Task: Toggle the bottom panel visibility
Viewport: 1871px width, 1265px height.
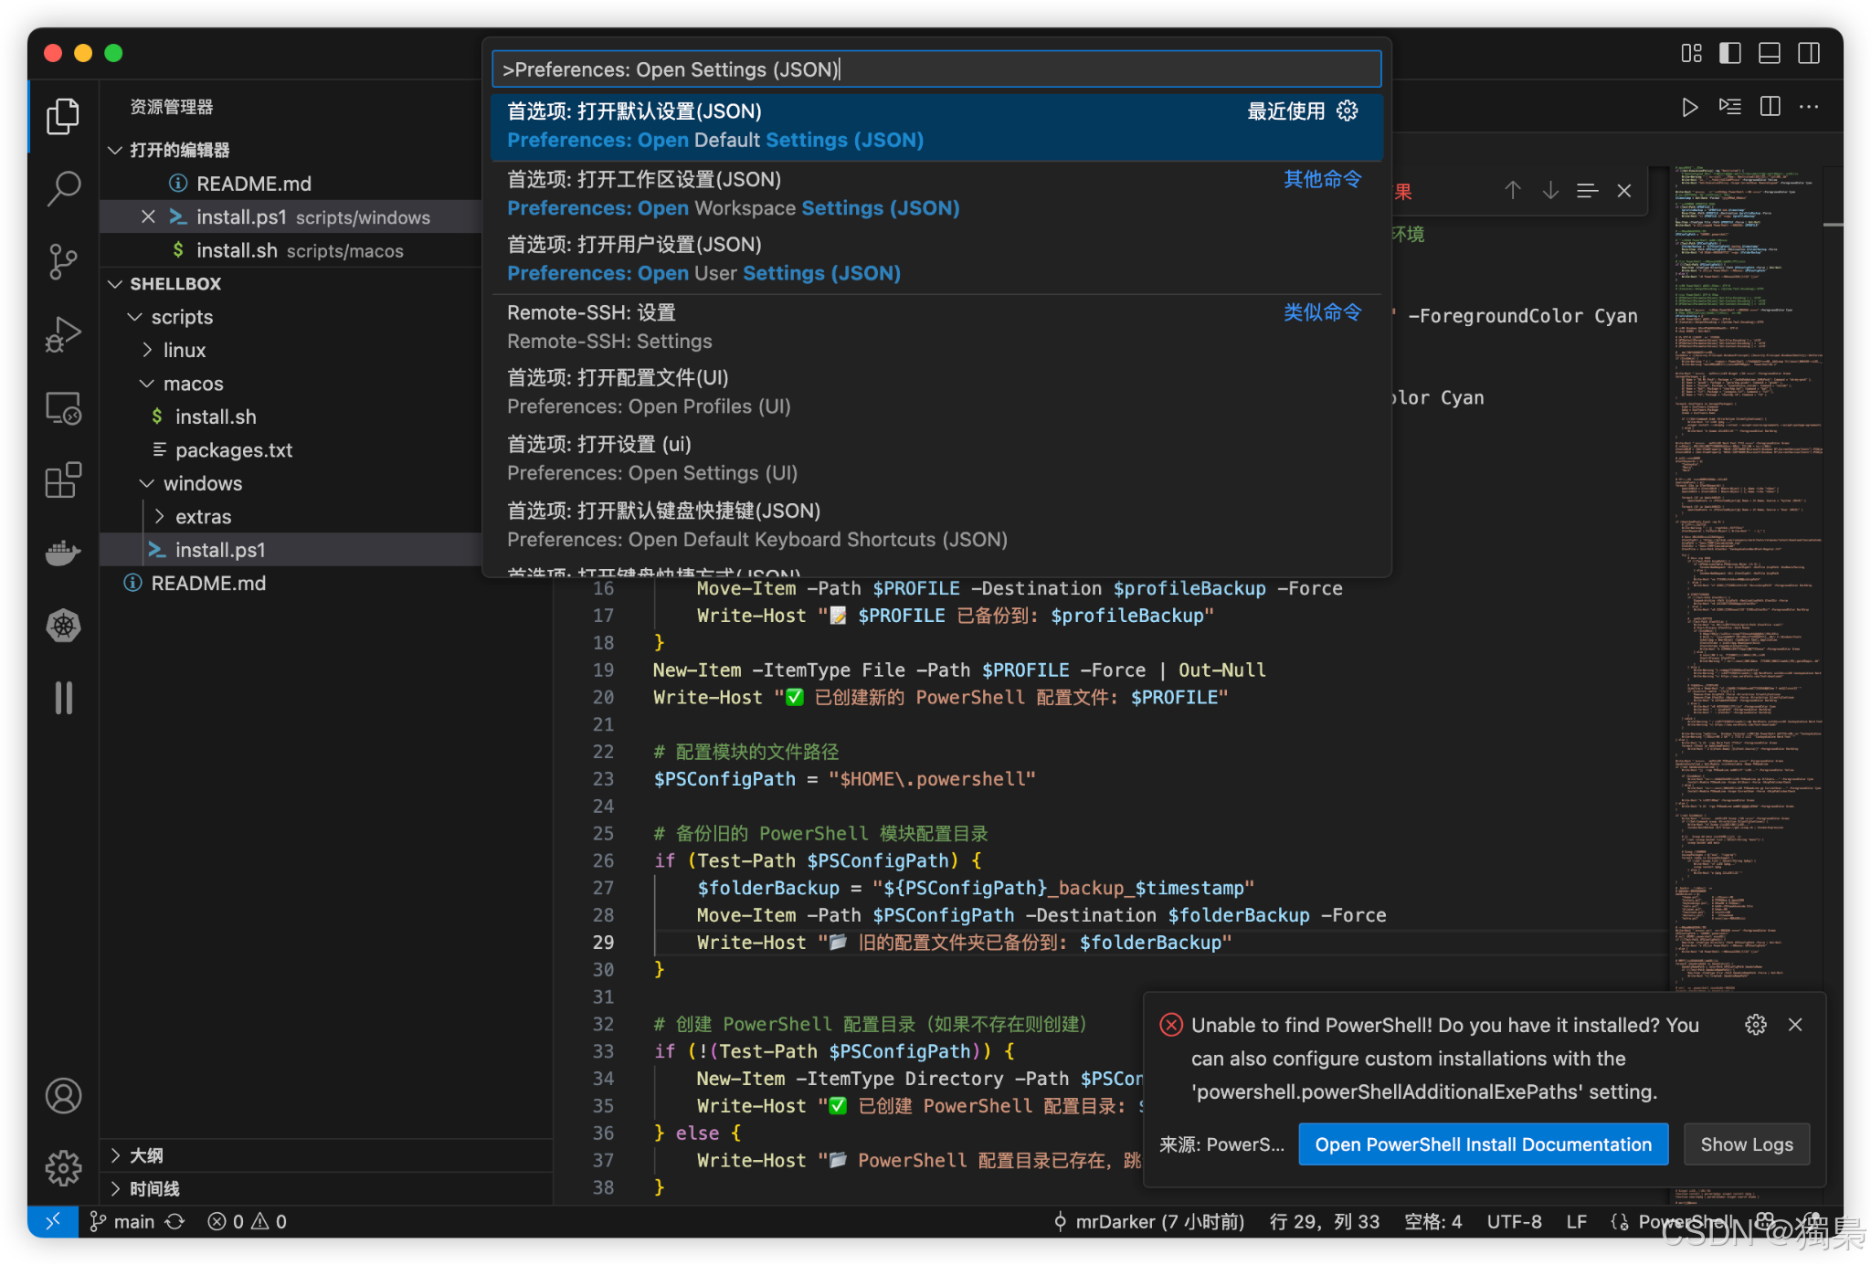Action: tap(1769, 53)
